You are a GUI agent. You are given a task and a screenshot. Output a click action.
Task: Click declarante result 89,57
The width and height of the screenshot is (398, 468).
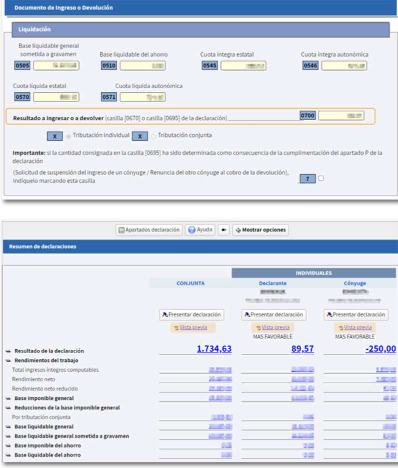click(302, 349)
